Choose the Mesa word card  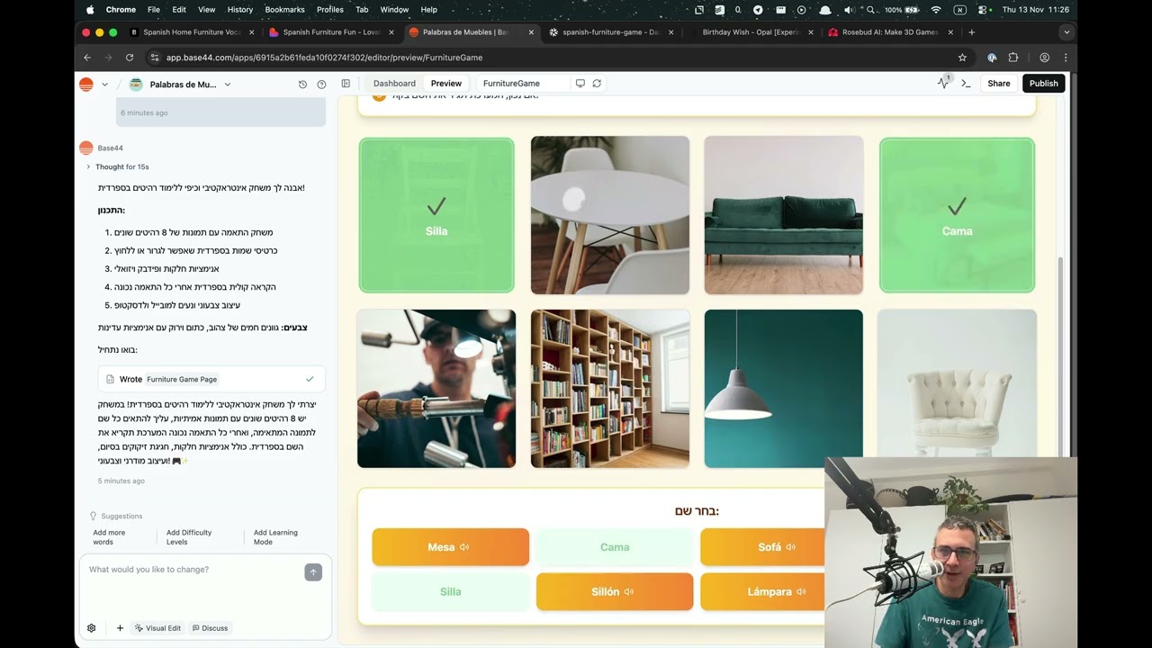point(450,547)
